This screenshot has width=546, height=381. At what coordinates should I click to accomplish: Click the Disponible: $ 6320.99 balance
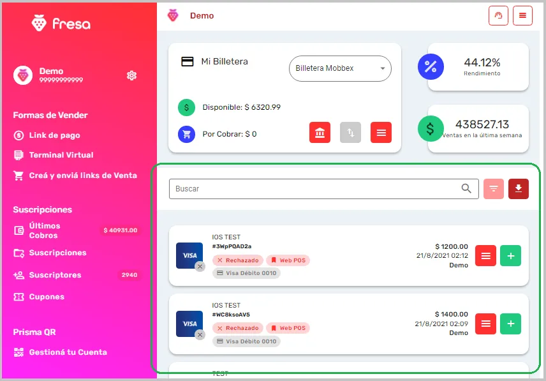click(x=242, y=107)
